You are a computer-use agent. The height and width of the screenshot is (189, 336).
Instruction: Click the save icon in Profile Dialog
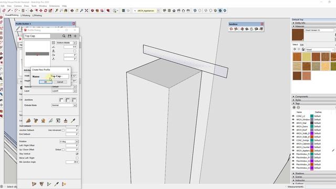tap(69, 36)
